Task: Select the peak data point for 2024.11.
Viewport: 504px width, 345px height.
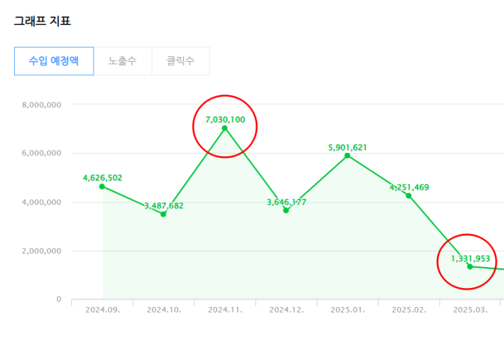Action: pyautogui.click(x=225, y=128)
